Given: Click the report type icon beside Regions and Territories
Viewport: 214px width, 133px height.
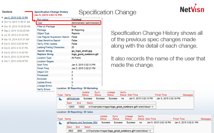Looking at the screenshot, I should tap(60, 123).
